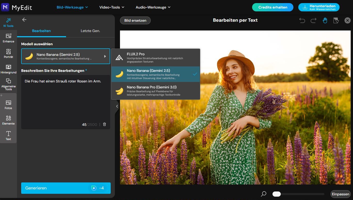
Task: Click the 45/2500 character counter
Action: coord(90,125)
